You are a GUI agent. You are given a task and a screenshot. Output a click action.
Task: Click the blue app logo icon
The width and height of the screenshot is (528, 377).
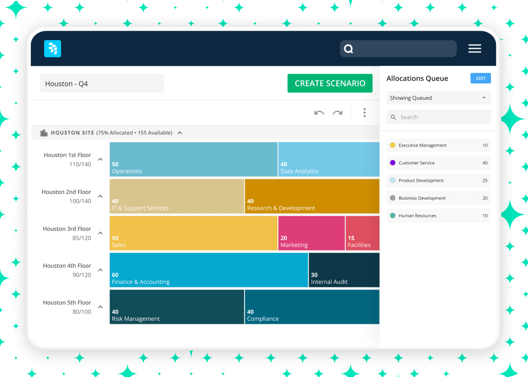53,49
